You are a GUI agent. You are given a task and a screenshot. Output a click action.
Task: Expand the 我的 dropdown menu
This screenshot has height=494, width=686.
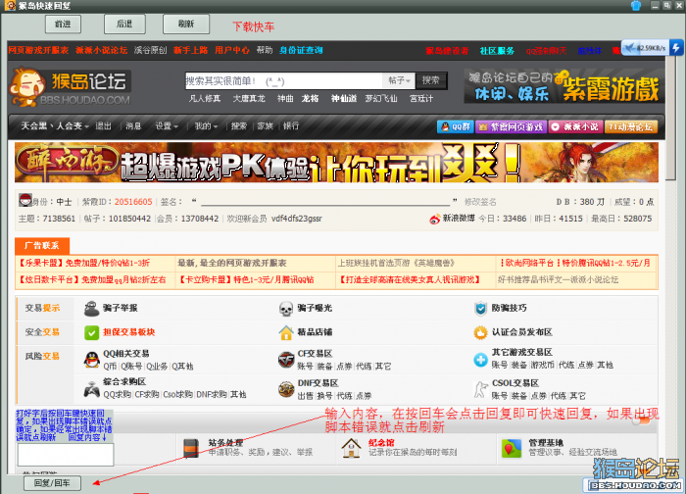click(206, 126)
